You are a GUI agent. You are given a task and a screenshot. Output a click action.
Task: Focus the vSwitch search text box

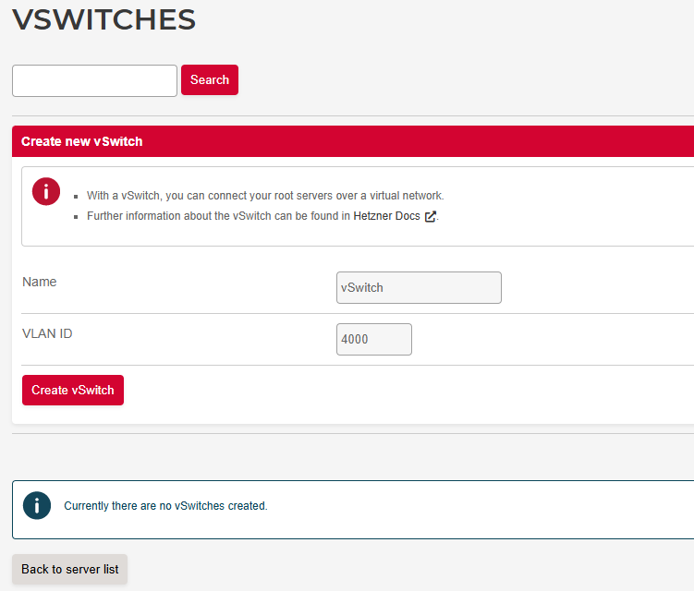point(94,80)
